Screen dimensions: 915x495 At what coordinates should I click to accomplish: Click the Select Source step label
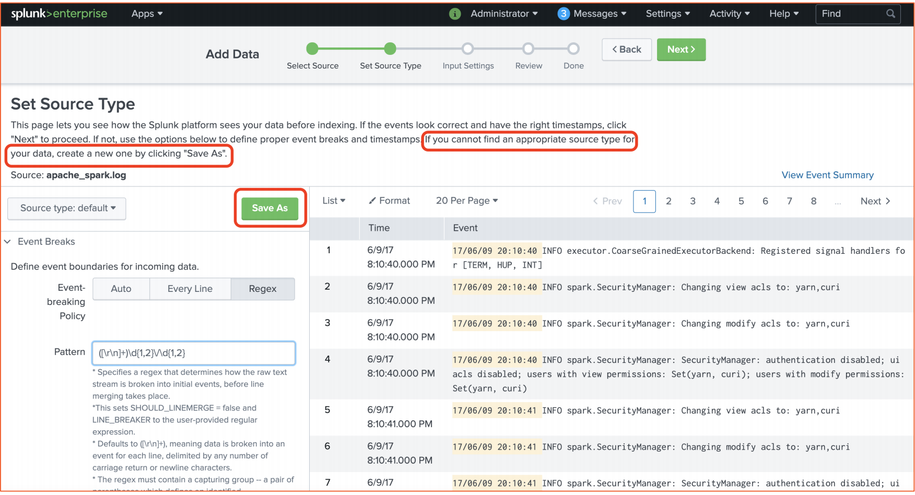tap(312, 66)
